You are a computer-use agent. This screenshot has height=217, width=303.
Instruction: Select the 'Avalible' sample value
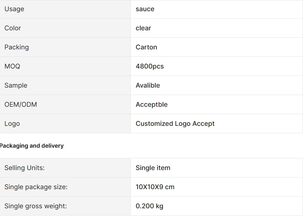(x=148, y=85)
